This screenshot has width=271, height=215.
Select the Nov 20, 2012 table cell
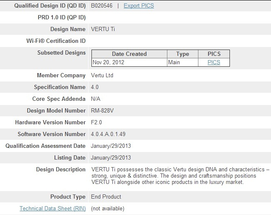click(129, 62)
